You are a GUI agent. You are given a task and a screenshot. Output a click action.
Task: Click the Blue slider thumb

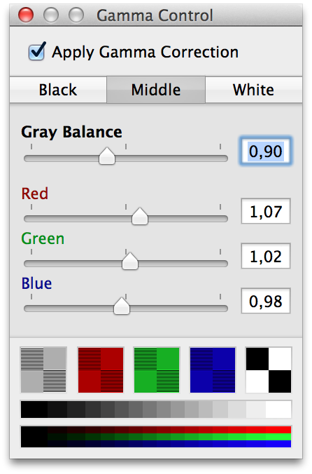122,306
